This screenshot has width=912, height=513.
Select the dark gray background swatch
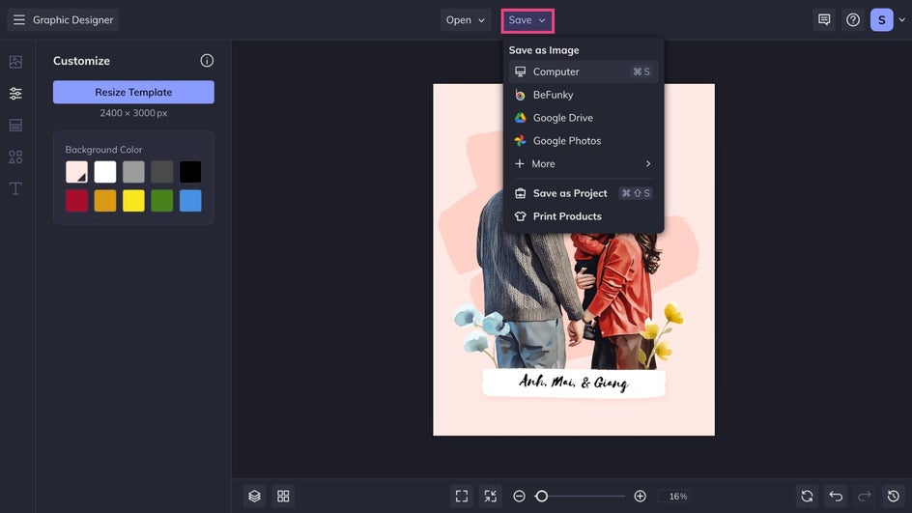coord(162,172)
